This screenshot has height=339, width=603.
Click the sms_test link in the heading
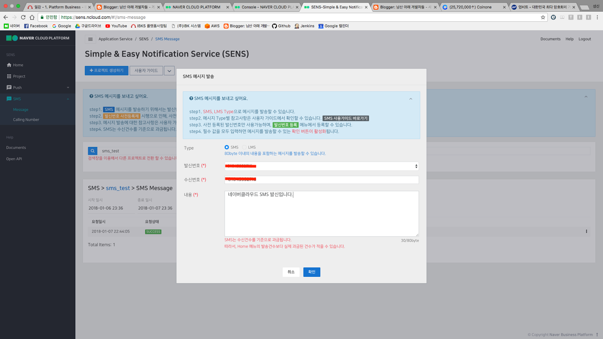(118, 188)
